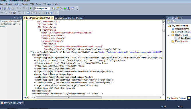The width and height of the screenshot is (191, 109).
Task: Click Solution Explorer Properties toolbar icon
Action: click(169, 22)
